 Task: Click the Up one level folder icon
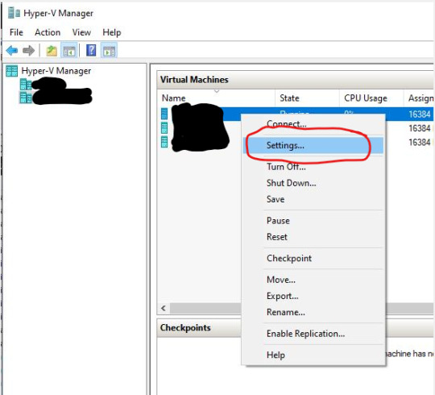point(52,51)
